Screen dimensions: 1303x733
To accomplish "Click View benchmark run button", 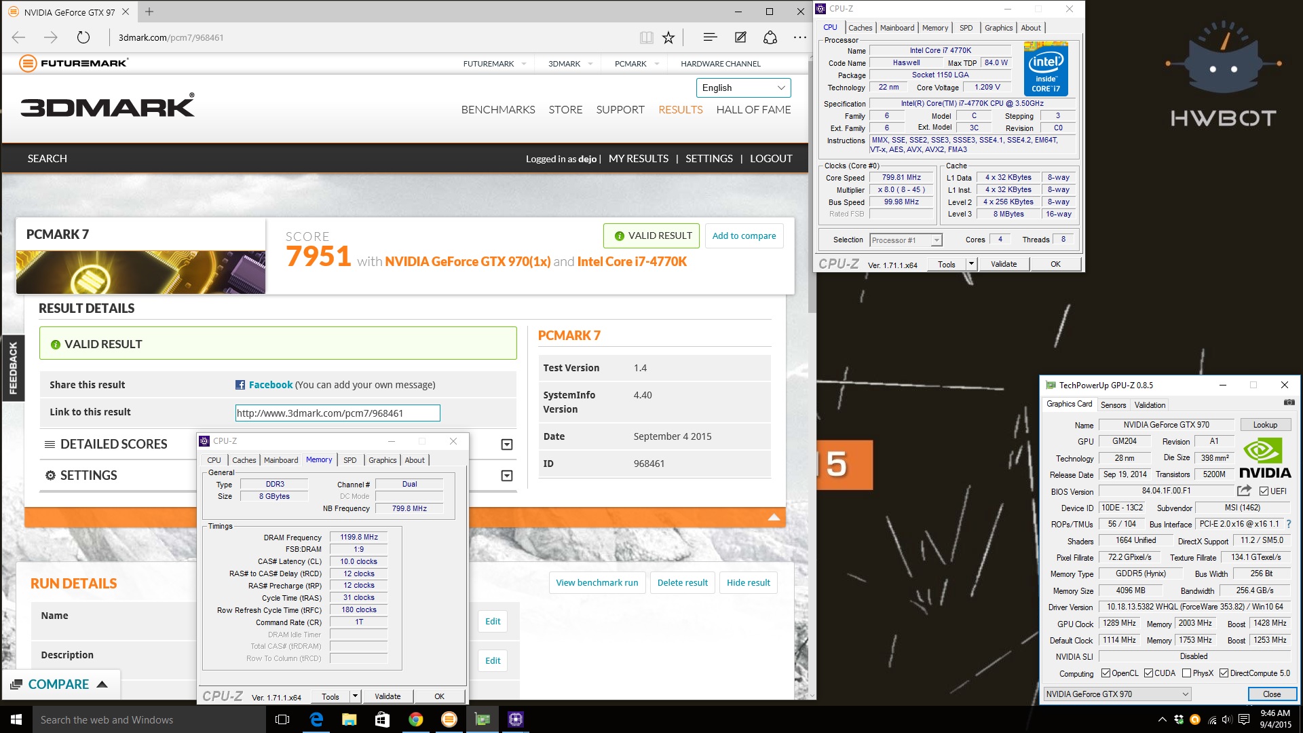I will 597,582.
